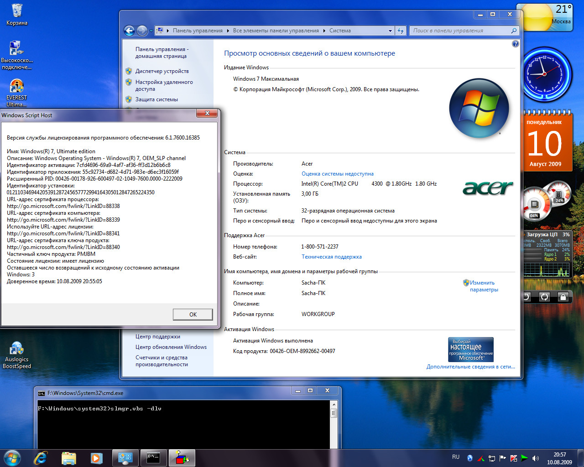
Task: Click the shutdown icon in the power gadget
Action: point(526,297)
